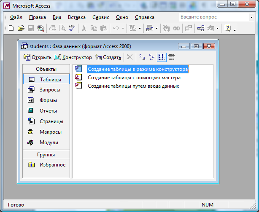
Task: Click the Microsoft Access Help icon
Action: click(x=228, y=28)
